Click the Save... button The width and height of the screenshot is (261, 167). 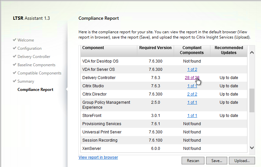coord(217,160)
